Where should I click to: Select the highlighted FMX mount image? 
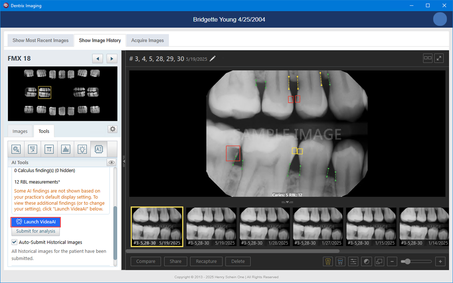[x=45, y=92]
